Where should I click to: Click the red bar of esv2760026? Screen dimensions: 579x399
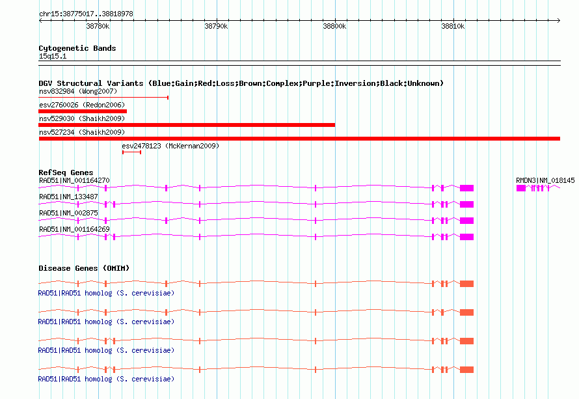[83, 111]
